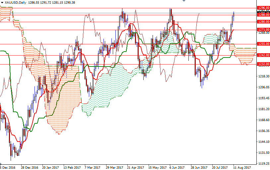Click the 1271.00 red price label

(x=263, y=29)
